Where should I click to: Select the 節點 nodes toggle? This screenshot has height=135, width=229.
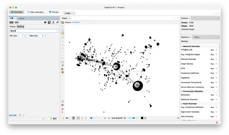(x=11, y=22)
